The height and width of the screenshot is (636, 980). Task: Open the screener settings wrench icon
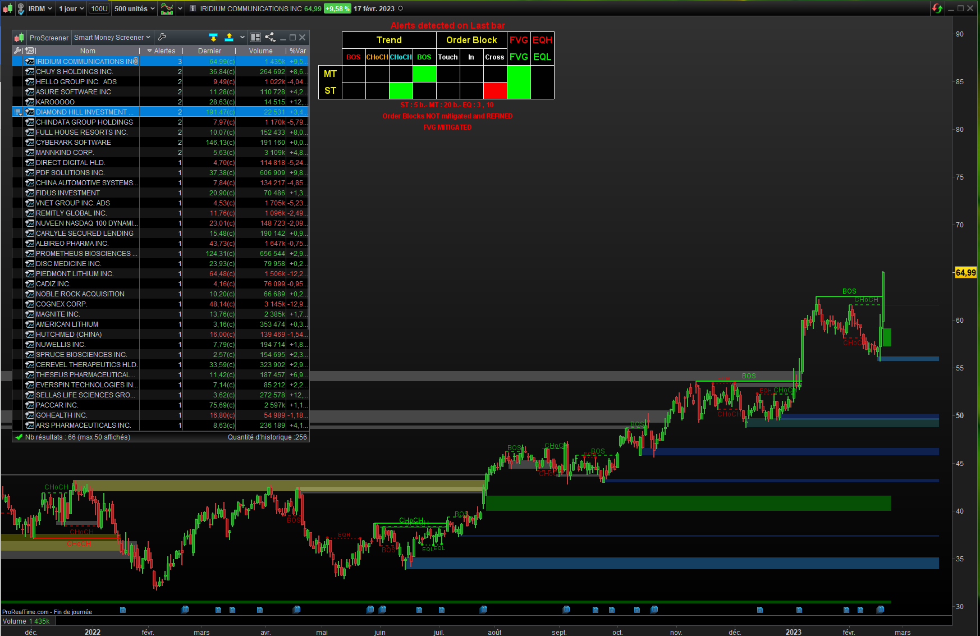click(x=162, y=37)
